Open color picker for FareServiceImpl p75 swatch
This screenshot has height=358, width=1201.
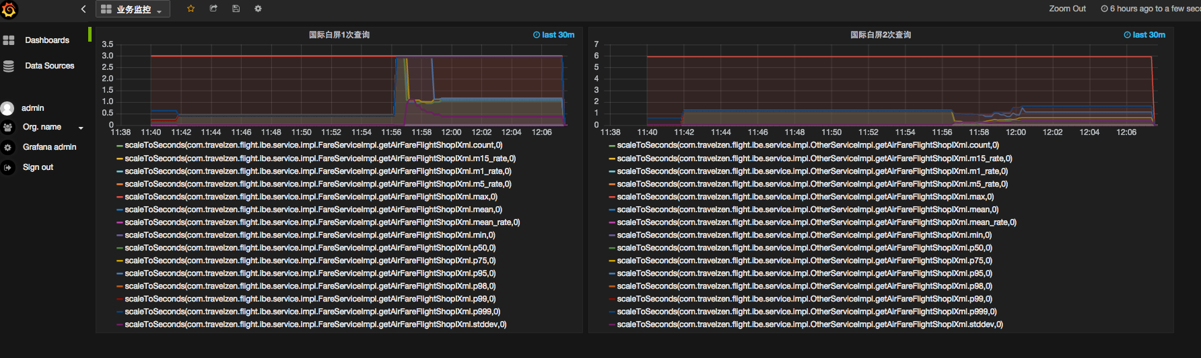coord(120,261)
